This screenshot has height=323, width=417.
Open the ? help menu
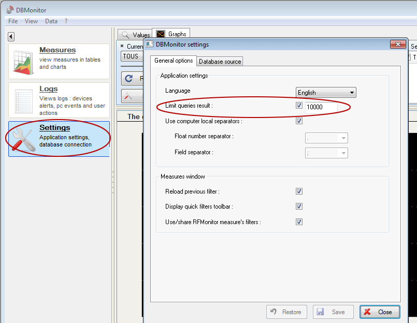point(66,21)
